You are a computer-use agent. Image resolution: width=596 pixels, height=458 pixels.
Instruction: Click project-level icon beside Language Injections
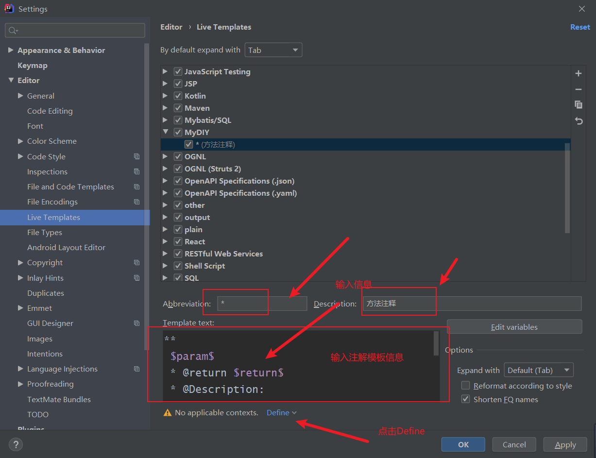(x=136, y=369)
